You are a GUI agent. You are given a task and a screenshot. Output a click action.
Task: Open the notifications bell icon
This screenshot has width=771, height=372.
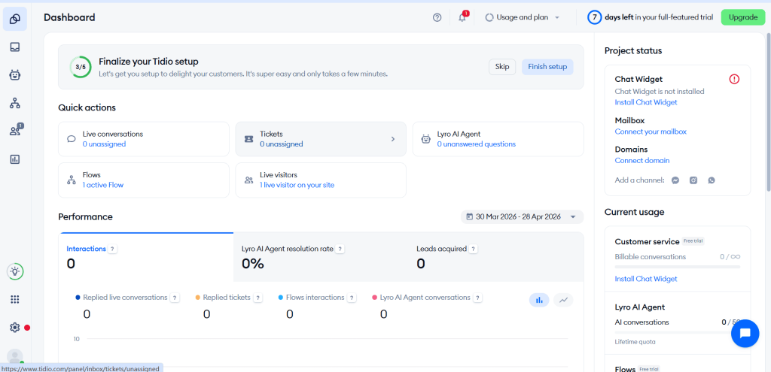coord(462,18)
